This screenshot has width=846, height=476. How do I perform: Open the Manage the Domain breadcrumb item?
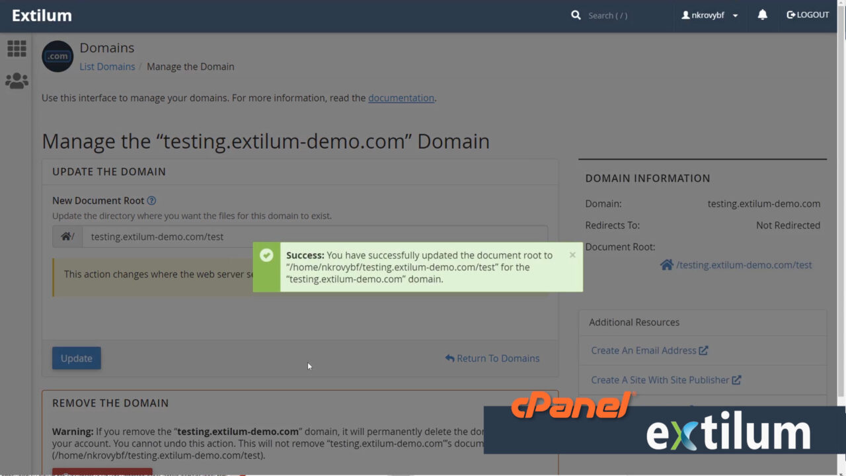(x=190, y=66)
